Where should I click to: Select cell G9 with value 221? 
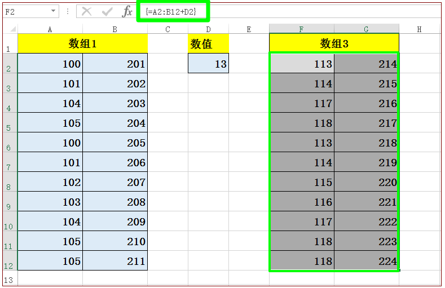pos(367,201)
